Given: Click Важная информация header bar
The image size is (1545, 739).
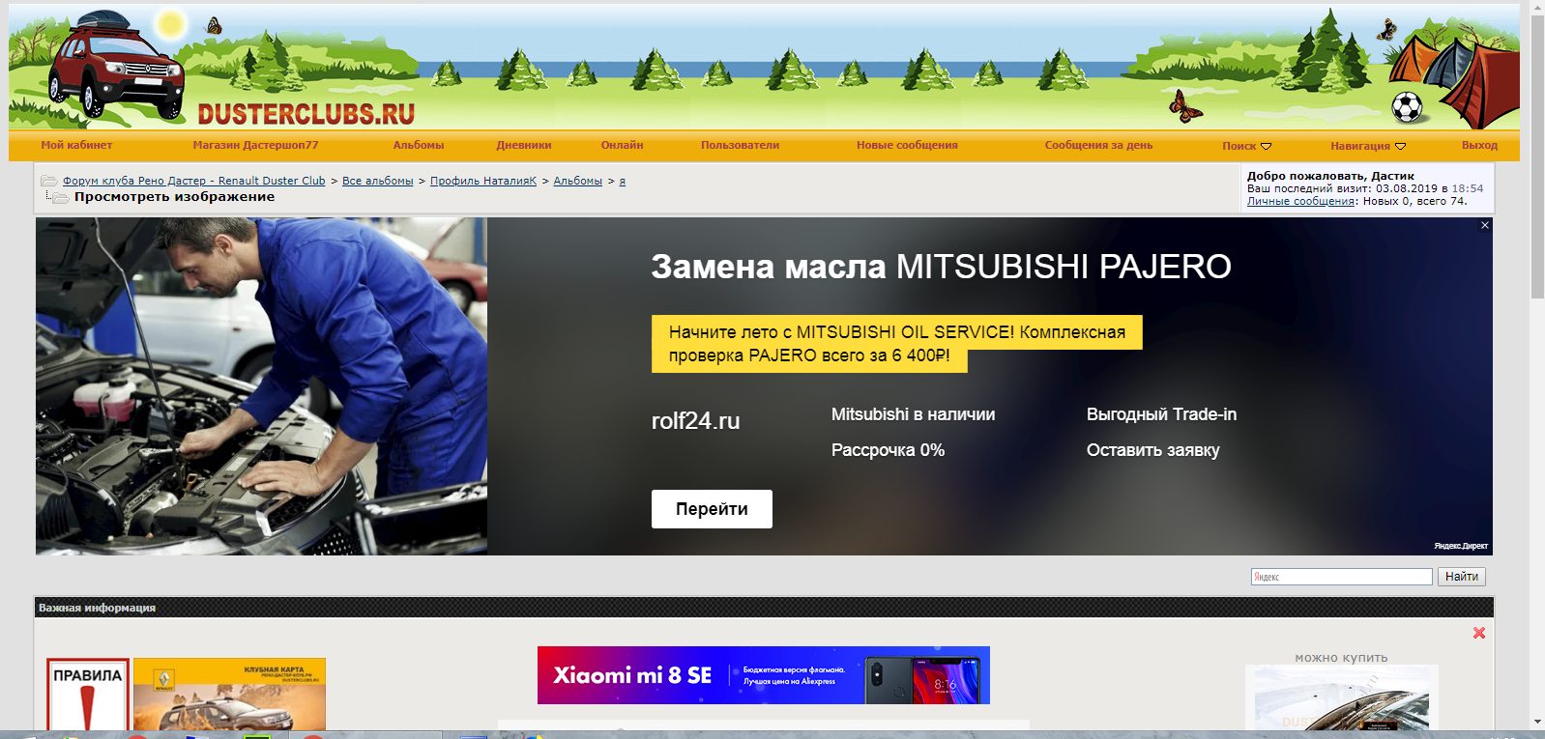Looking at the screenshot, I should tap(764, 608).
